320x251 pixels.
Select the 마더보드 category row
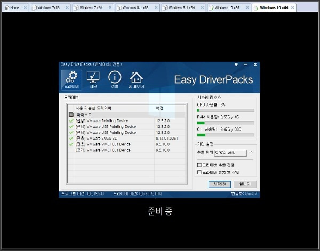pyautogui.click(x=127, y=115)
